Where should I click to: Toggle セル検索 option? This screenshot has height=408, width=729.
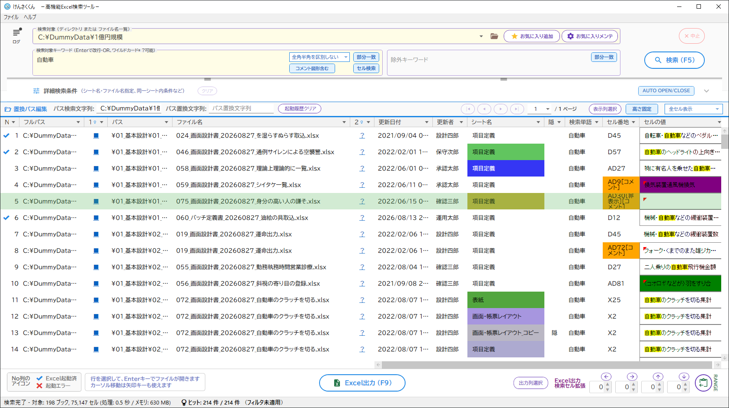[x=366, y=68]
